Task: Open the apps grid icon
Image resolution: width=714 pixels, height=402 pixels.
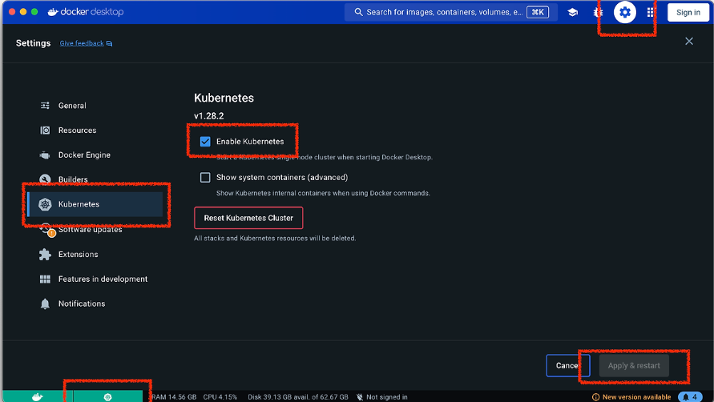Action: (x=650, y=12)
